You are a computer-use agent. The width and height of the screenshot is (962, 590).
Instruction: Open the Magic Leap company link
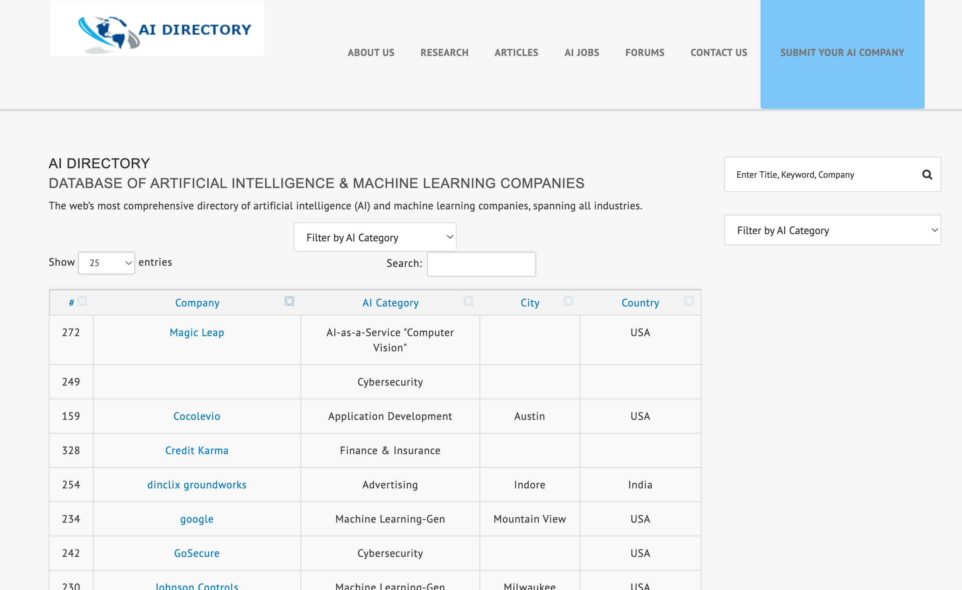point(197,332)
